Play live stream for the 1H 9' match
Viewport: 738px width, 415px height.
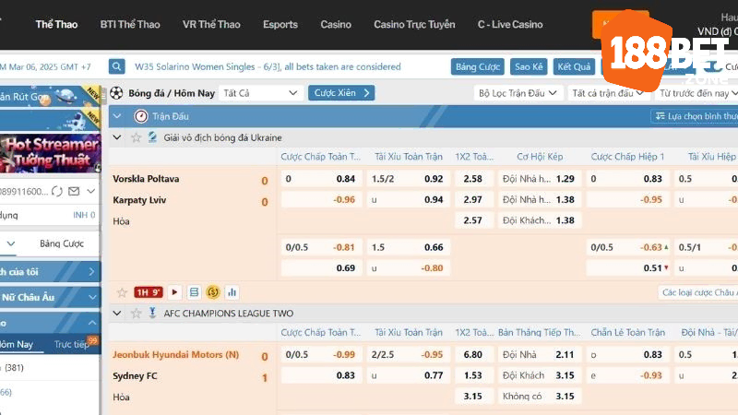174,292
